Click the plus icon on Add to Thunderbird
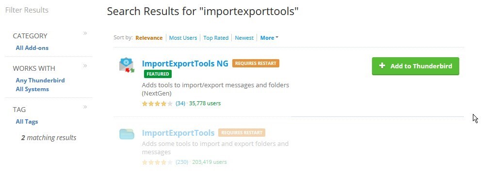Screen dimensions: 484x175 [382, 66]
